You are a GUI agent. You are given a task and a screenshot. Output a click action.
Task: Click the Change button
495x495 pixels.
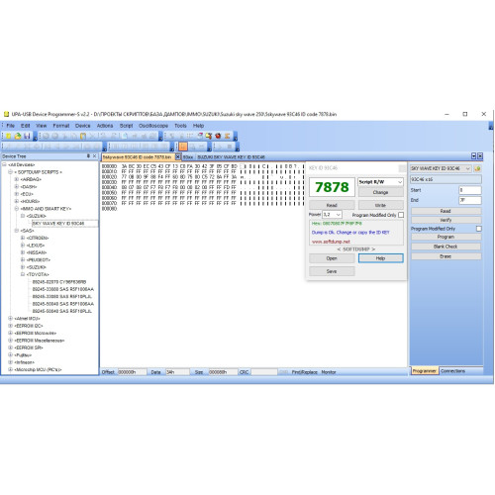[380, 192]
